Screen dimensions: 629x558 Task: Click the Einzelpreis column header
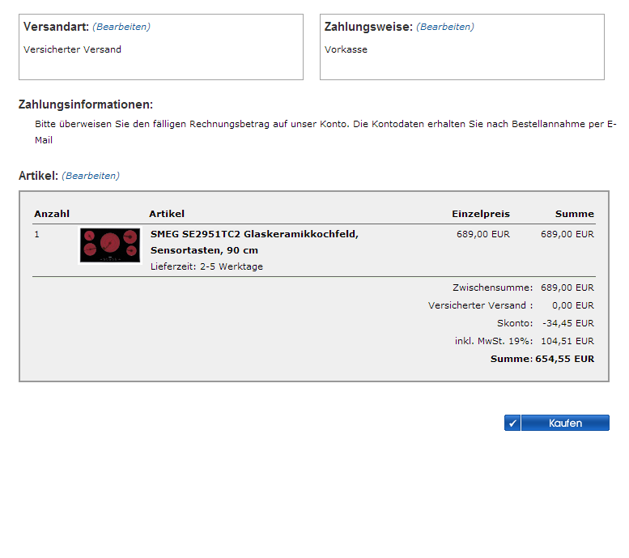480,214
